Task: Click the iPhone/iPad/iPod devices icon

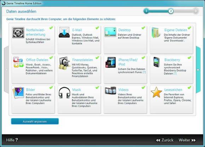Action: click(111, 62)
